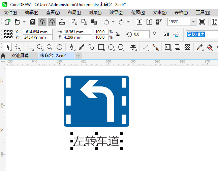Select the Artistic Media brush tool
This screenshot has height=171, width=218.
pos(82,47)
